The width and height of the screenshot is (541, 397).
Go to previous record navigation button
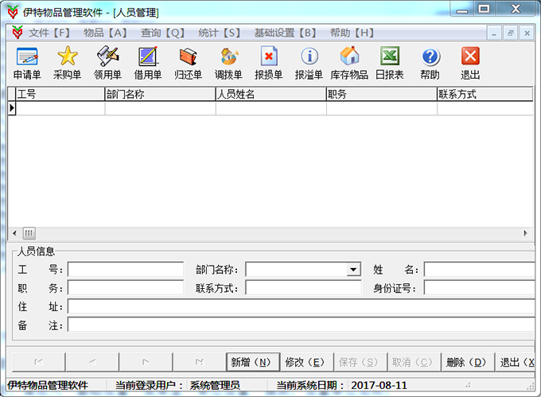pos(92,362)
